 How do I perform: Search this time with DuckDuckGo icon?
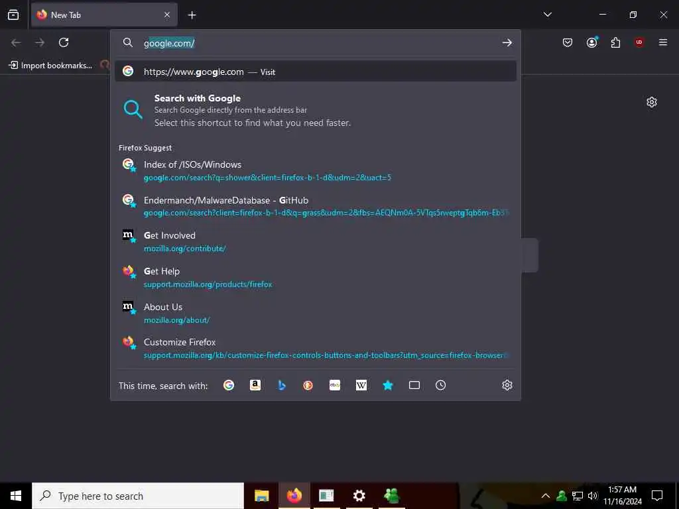click(x=308, y=385)
